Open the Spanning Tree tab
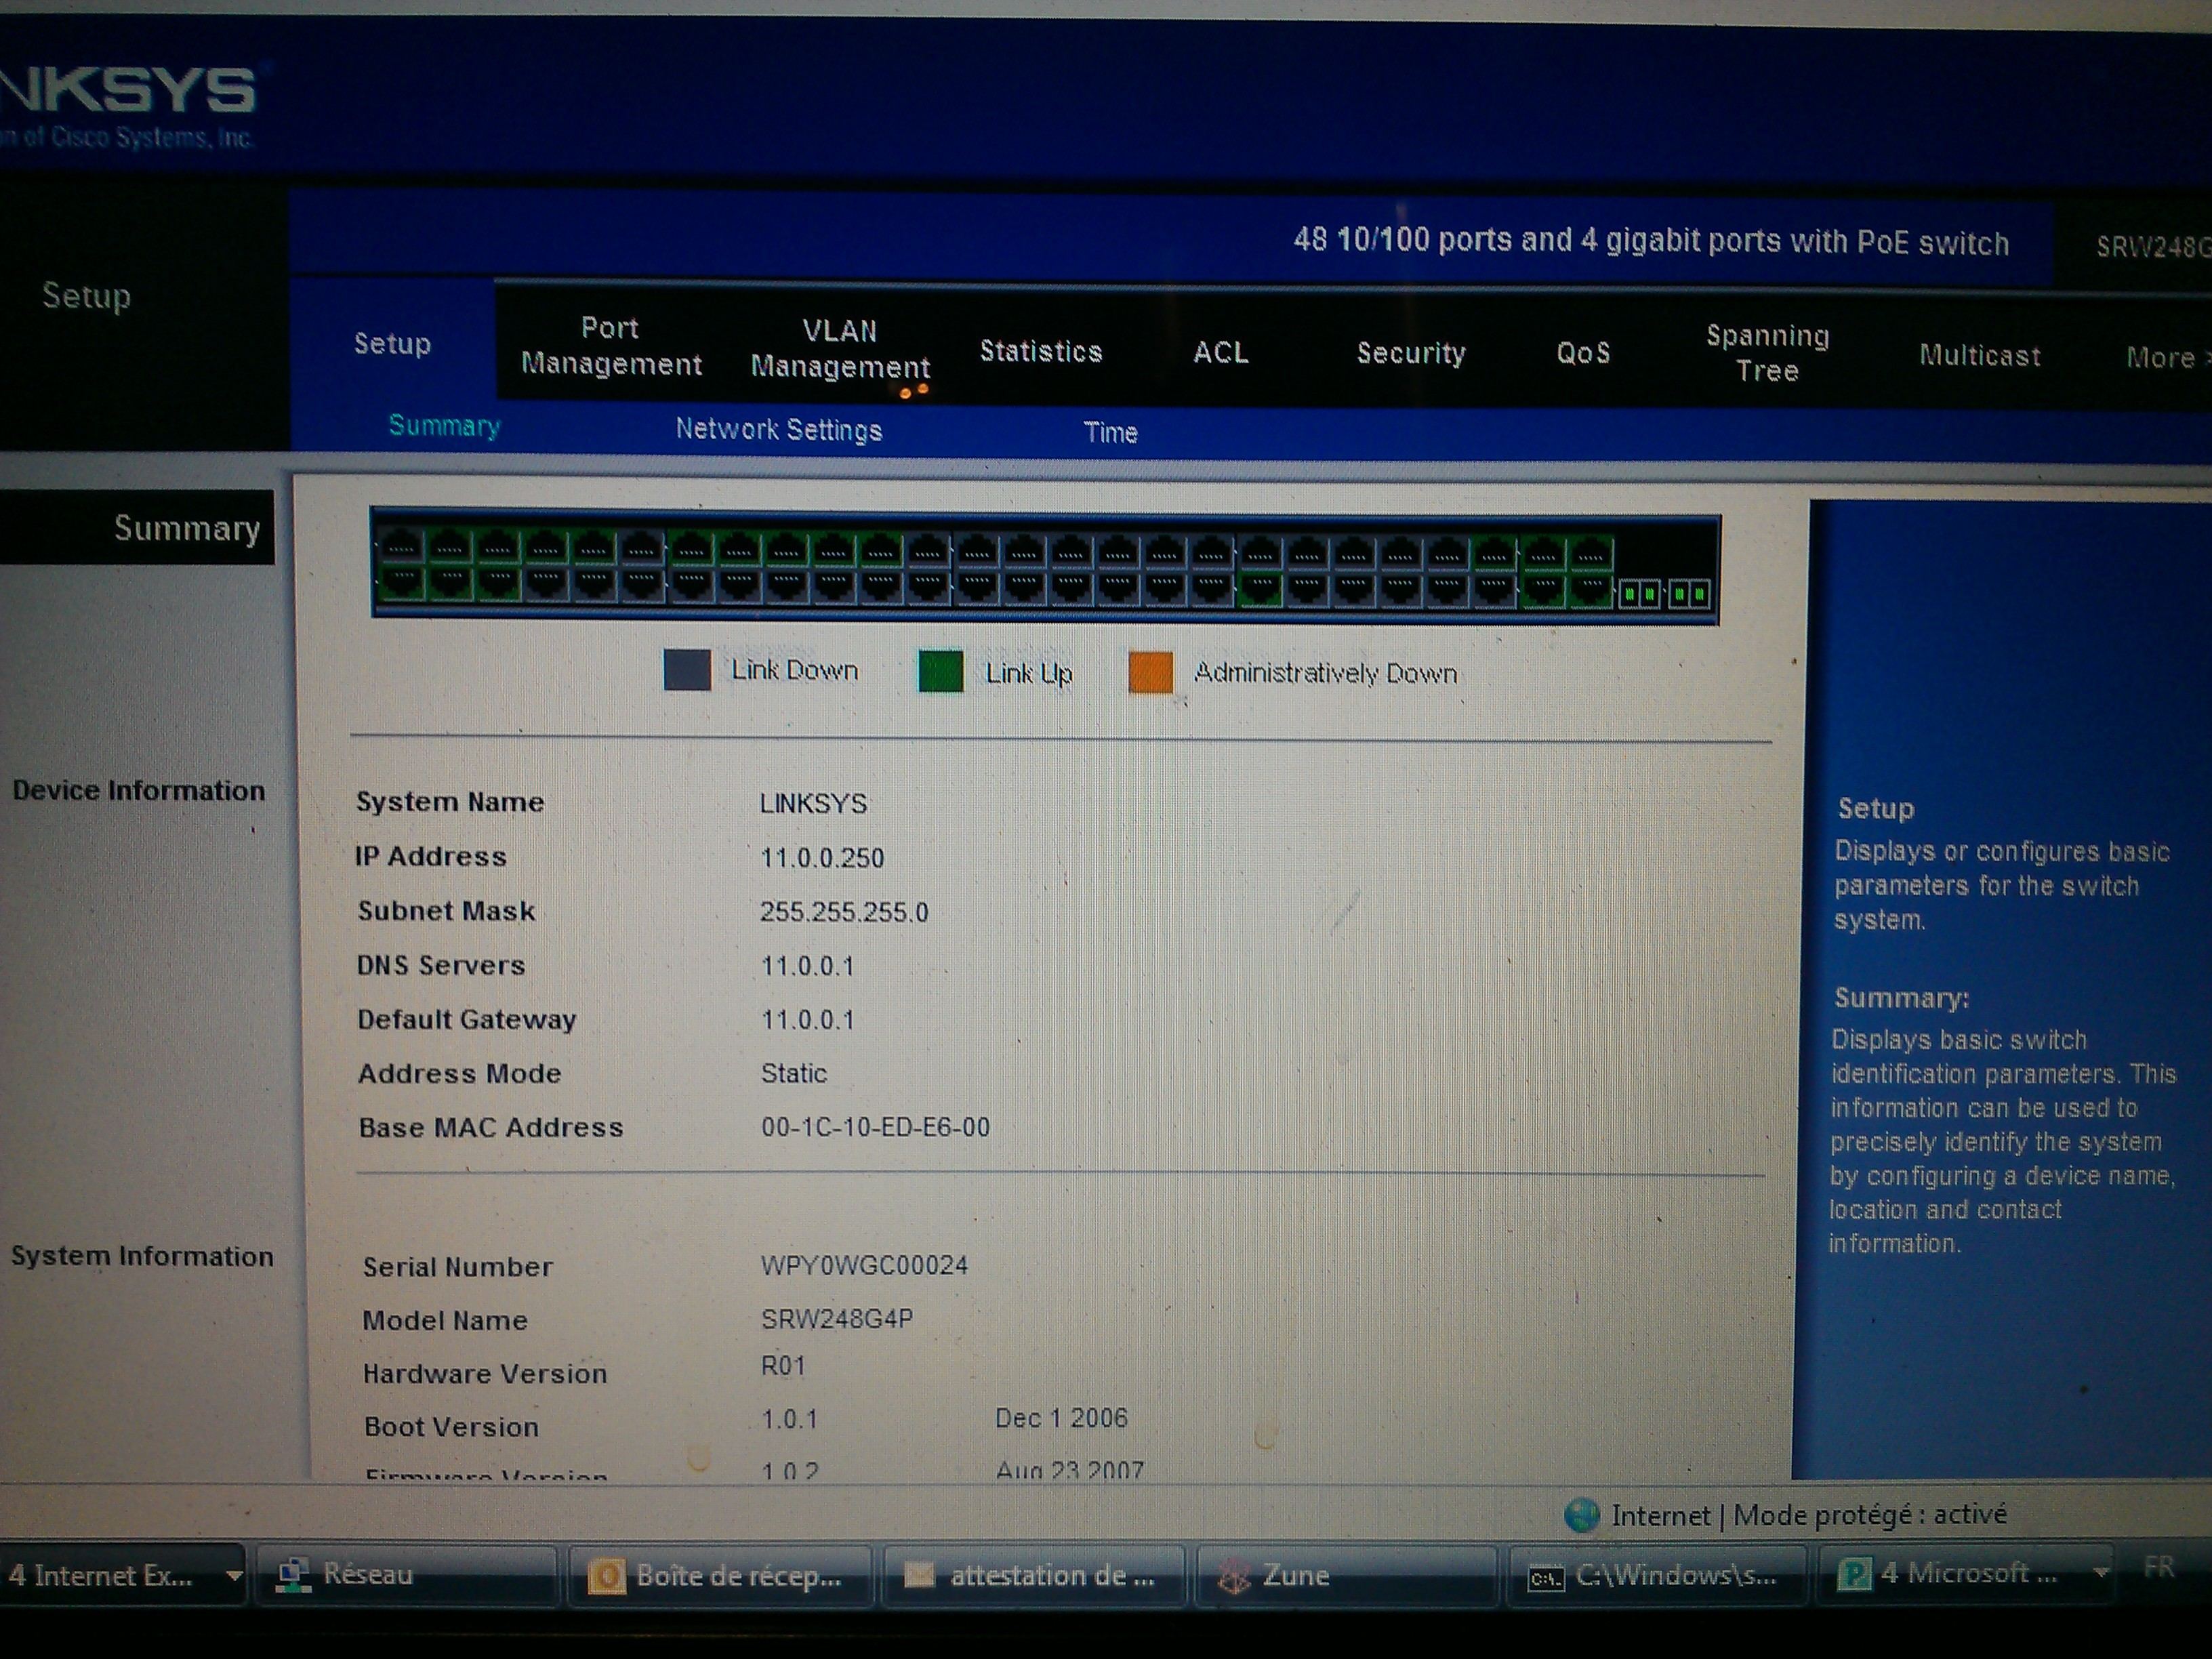Image resolution: width=2212 pixels, height=1659 pixels. (1767, 353)
